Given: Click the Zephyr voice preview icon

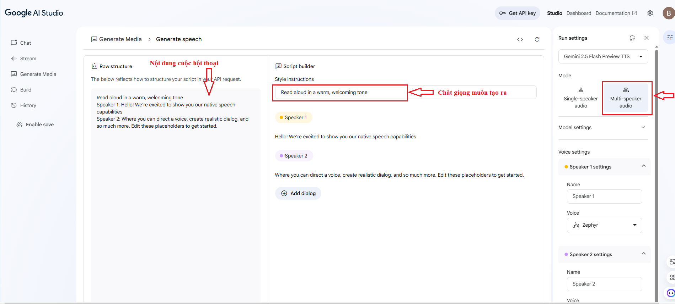Looking at the screenshot, I should click(x=576, y=225).
